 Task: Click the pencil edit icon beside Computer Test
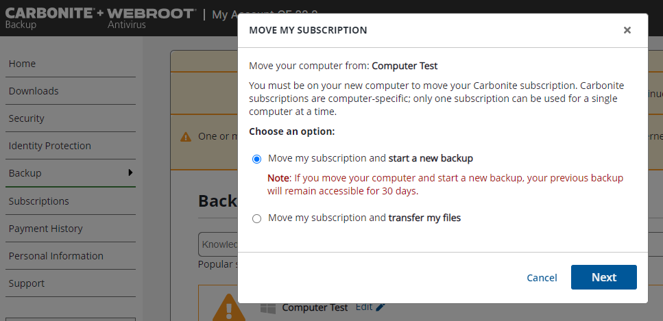[x=381, y=307]
